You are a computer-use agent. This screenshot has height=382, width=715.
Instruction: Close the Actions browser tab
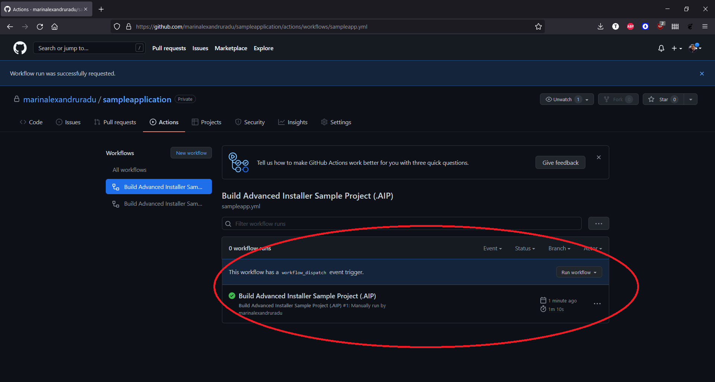pos(86,9)
